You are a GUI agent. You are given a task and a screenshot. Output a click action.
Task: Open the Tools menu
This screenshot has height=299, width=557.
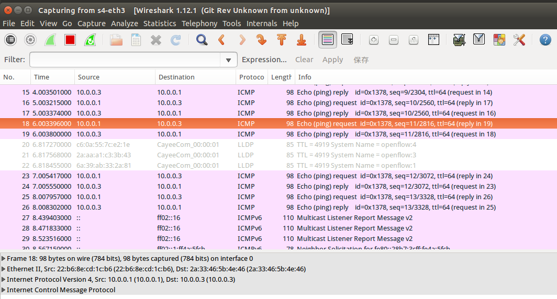pyautogui.click(x=231, y=24)
